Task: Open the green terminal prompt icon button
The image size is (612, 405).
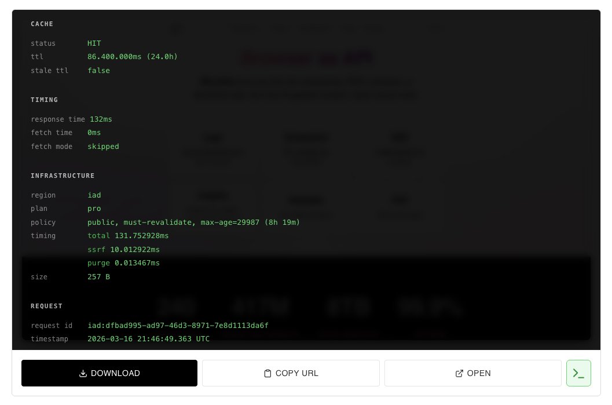Action: tap(578, 373)
